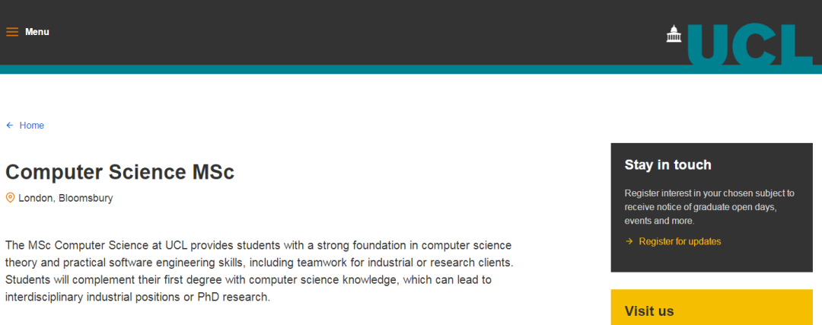The width and height of the screenshot is (822, 325).
Task: Click the teal stripe below the header
Action: click(x=304, y=69)
